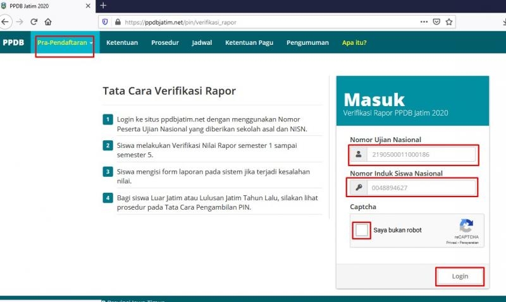Screen dimensions: 506x302
Task: Open the reCAPTCHA Persyaratan link
Action: [469, 243]
